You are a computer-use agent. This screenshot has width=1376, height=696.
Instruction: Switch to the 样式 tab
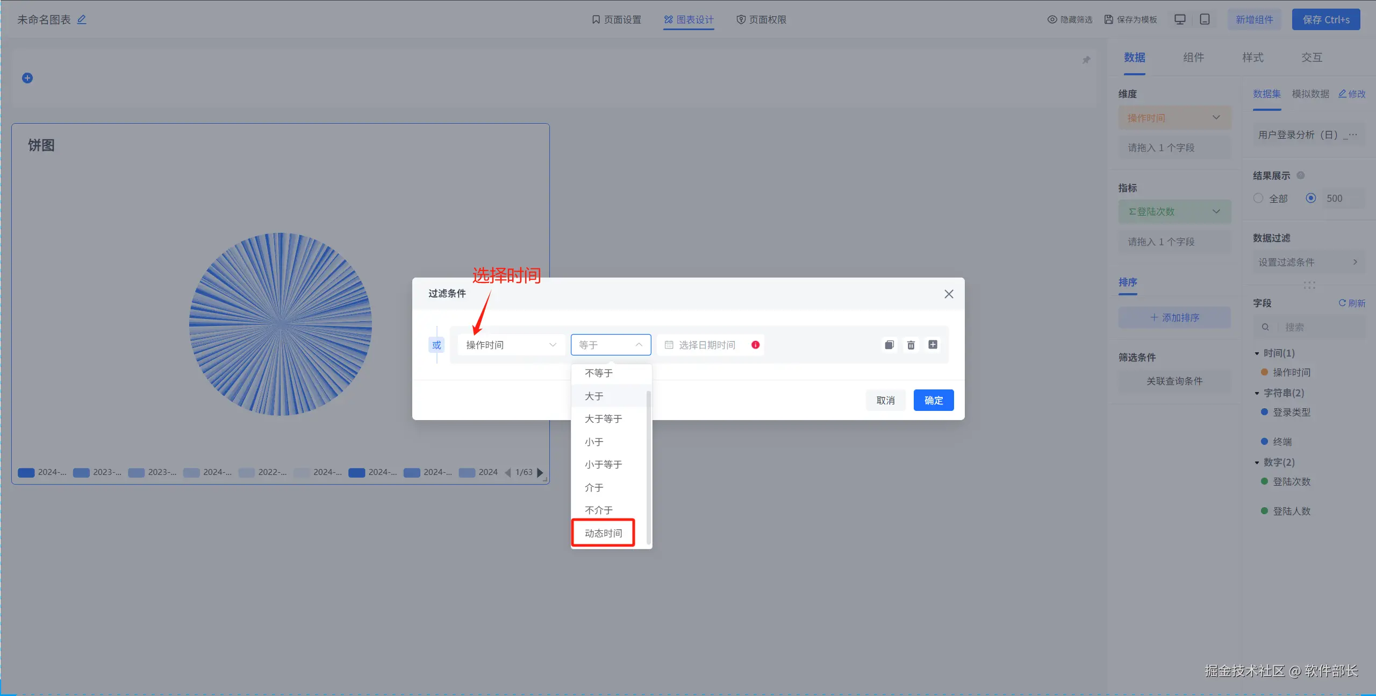[1252, 58]
